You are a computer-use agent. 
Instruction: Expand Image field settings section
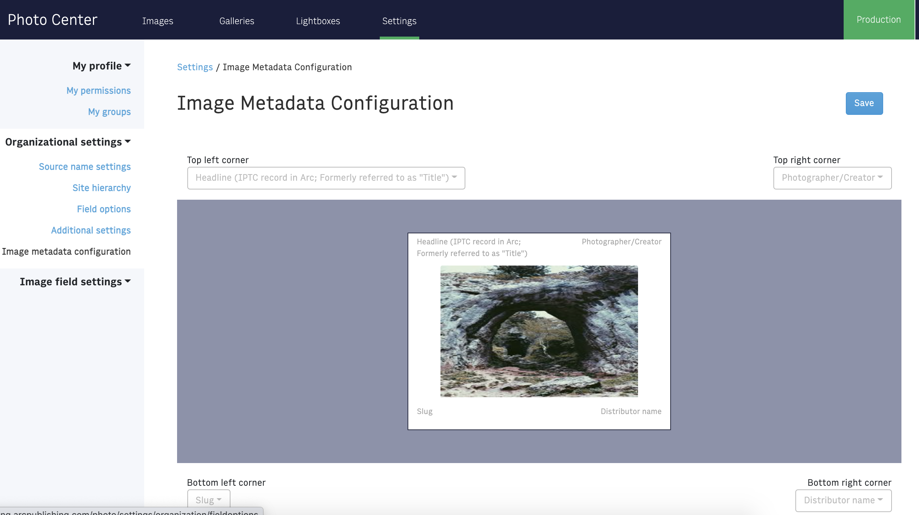[75, 282]
